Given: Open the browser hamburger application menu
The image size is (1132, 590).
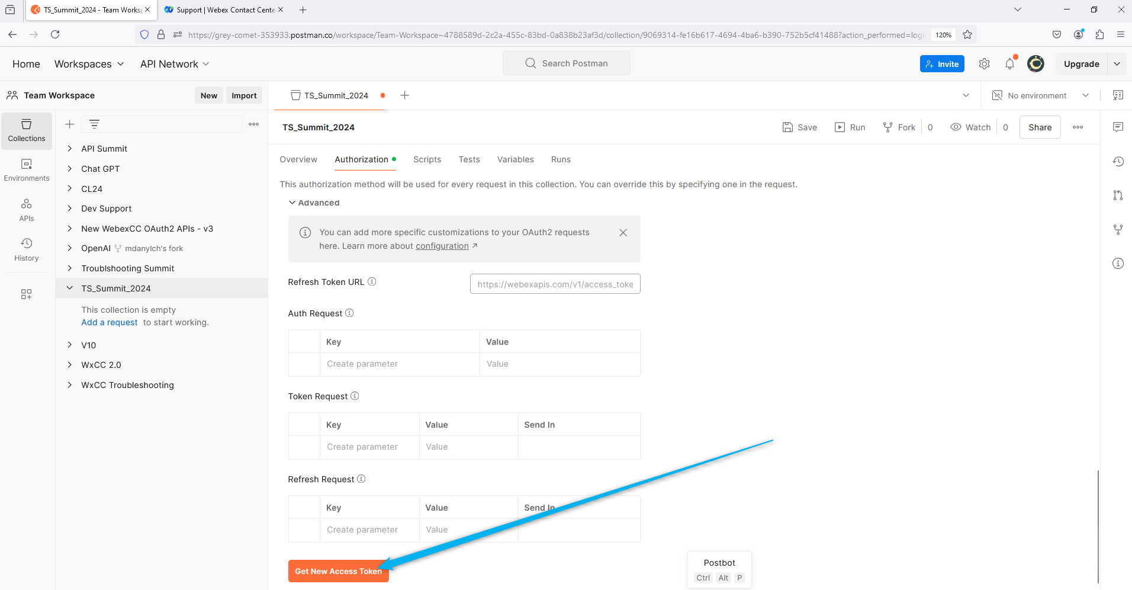Looking at the screenshot, I should (x=1120, y=34).
